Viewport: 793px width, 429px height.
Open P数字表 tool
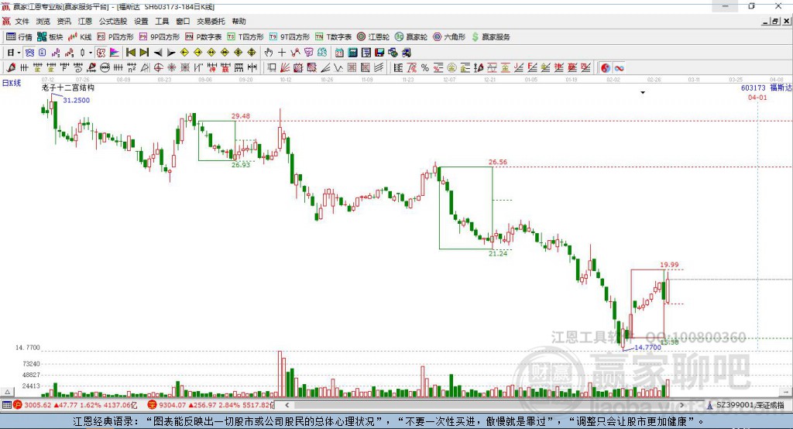click(204, 37)
